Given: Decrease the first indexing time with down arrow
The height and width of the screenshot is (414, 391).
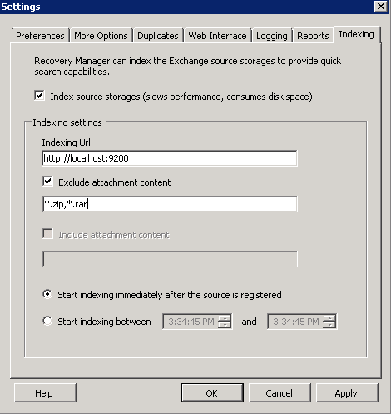Looking at the screenshot, I should pos(225,325).
